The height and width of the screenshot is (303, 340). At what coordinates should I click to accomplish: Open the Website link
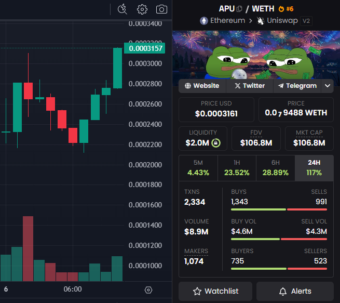[202, 86]
